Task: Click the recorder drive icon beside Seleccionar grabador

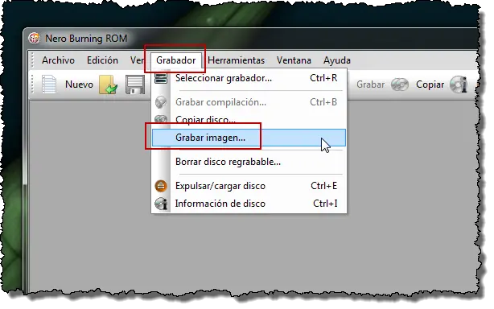Action: tap(161, 78)
